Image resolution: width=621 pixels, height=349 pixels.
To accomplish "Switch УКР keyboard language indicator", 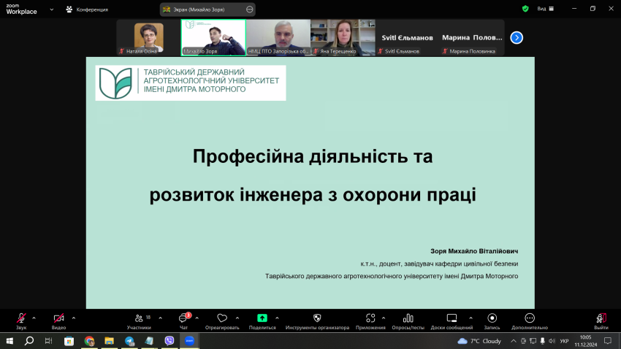I will [x=564, y=341].
